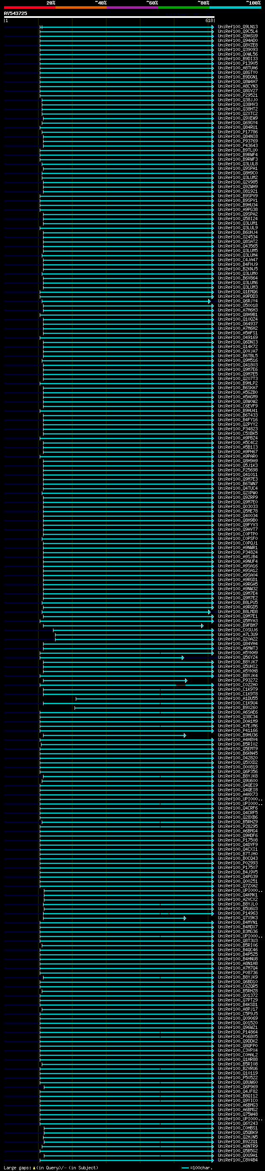Viewport: 265px width, 1171px height.
Task: Click the UniRef100_P50522 label
Action: (238, 1078)
